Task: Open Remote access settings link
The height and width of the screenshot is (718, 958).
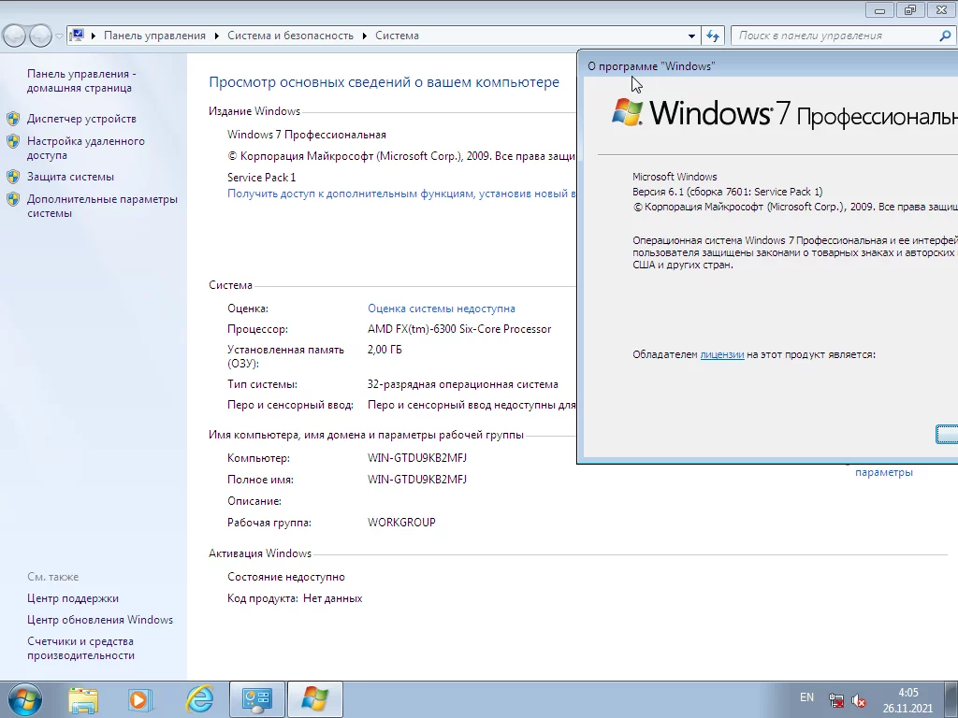Action: click(85, 148)
